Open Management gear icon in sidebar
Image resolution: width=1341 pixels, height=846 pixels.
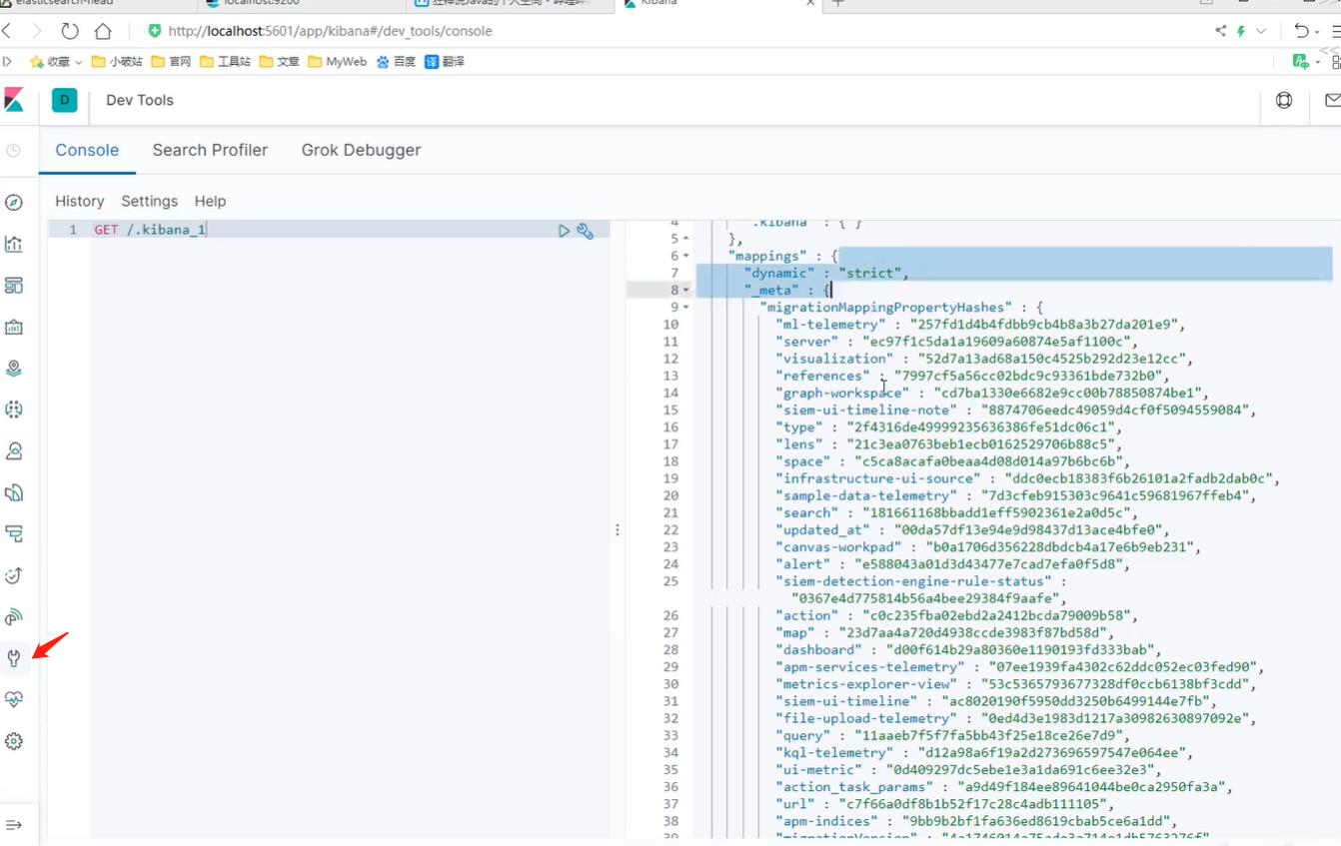(x=14, y=741)
